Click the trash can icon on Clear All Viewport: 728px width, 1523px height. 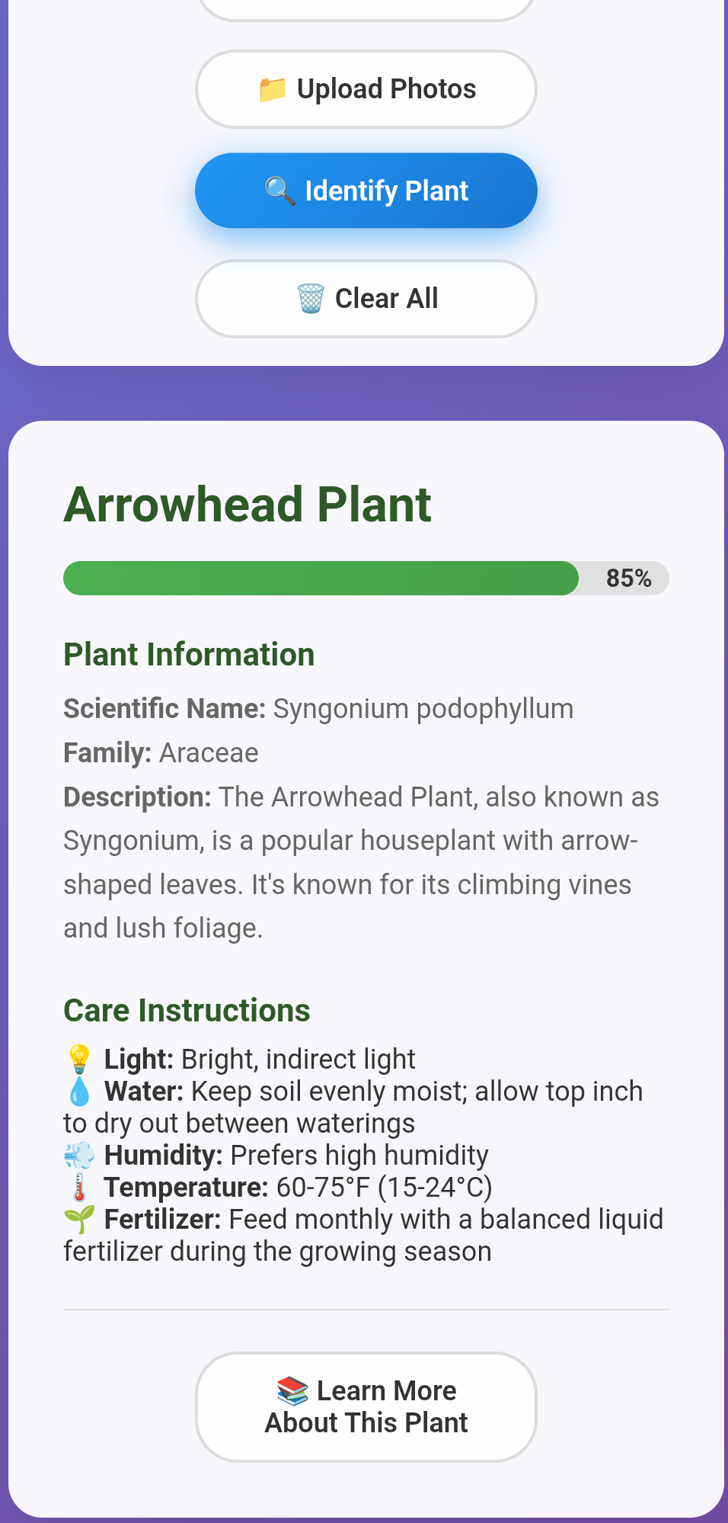[x=311, y=298]
